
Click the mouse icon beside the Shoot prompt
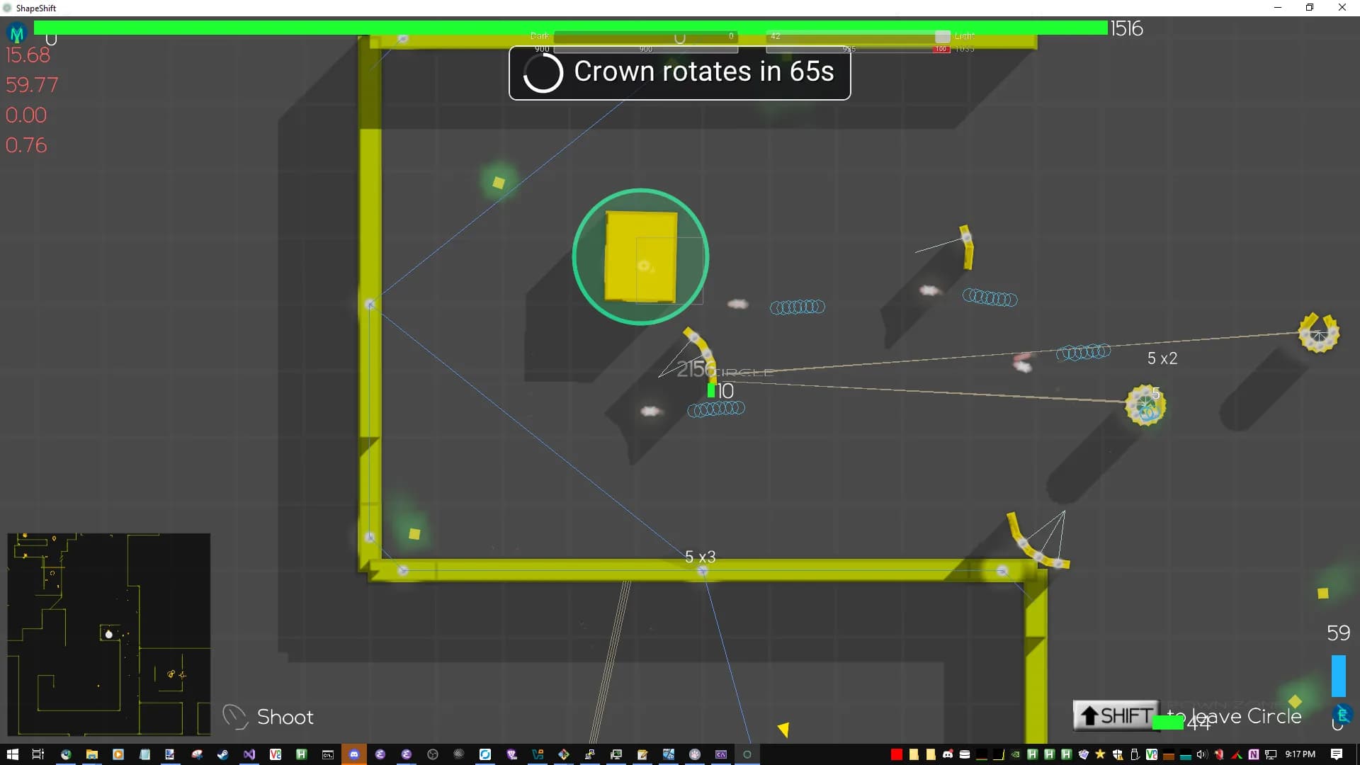pos(234,717)
